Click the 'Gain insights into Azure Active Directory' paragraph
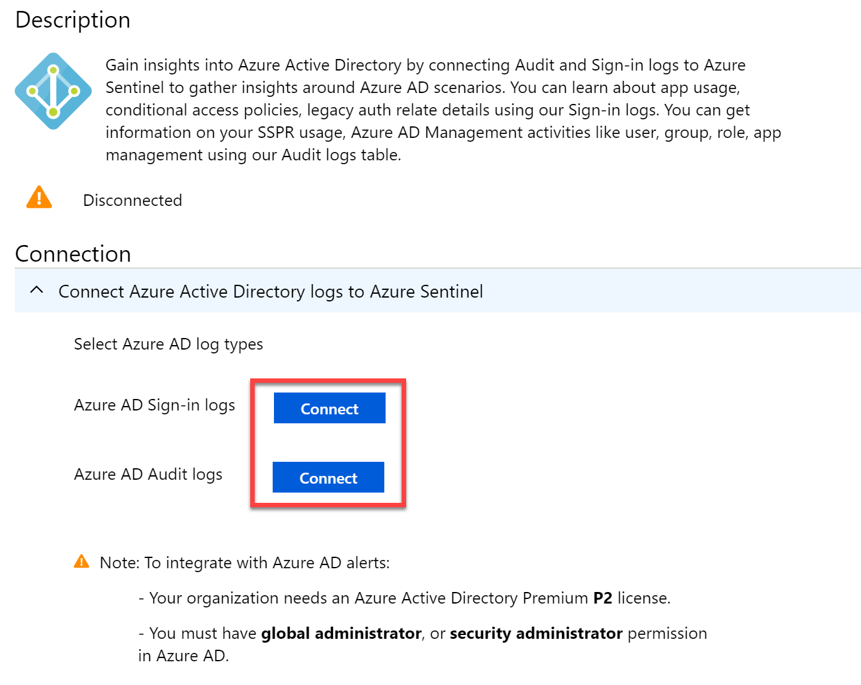Screen dimensions: 861x685 click(x=443, y=110)
